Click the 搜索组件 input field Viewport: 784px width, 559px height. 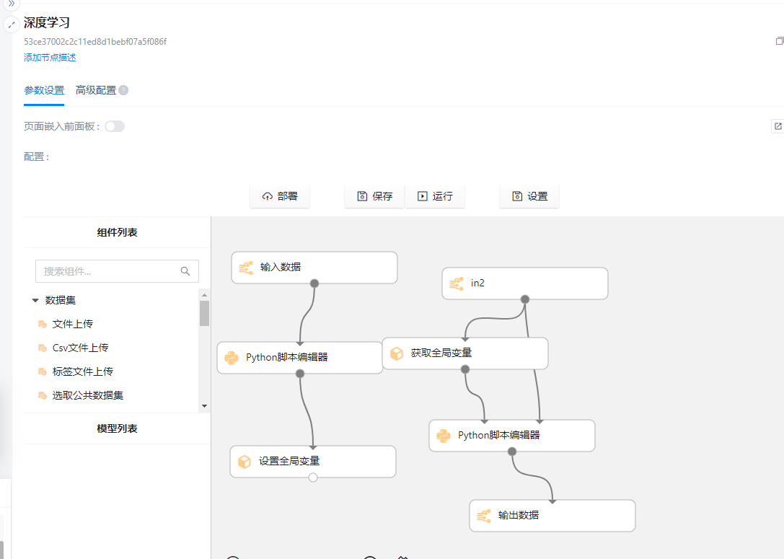108,271
